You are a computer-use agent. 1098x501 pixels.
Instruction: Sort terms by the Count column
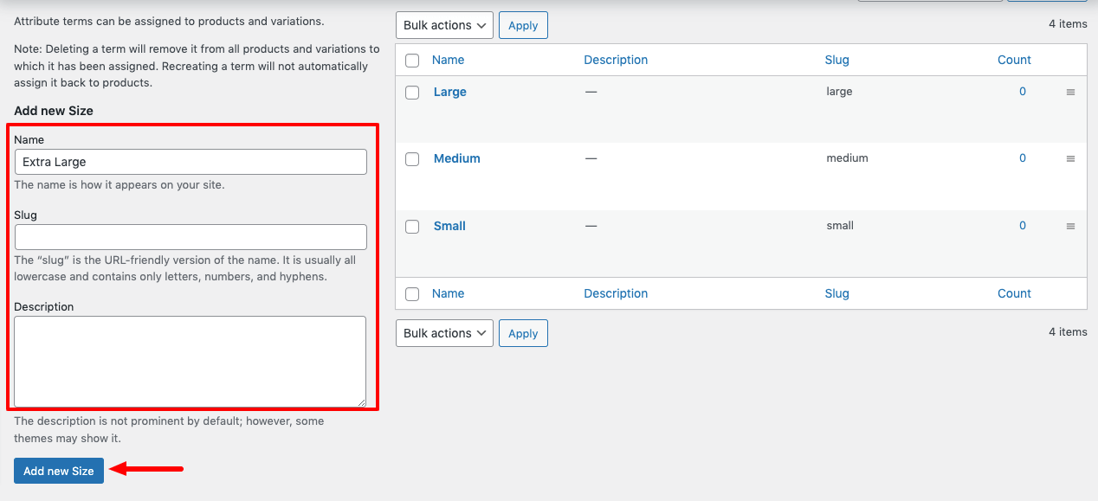click(1014, 60)
